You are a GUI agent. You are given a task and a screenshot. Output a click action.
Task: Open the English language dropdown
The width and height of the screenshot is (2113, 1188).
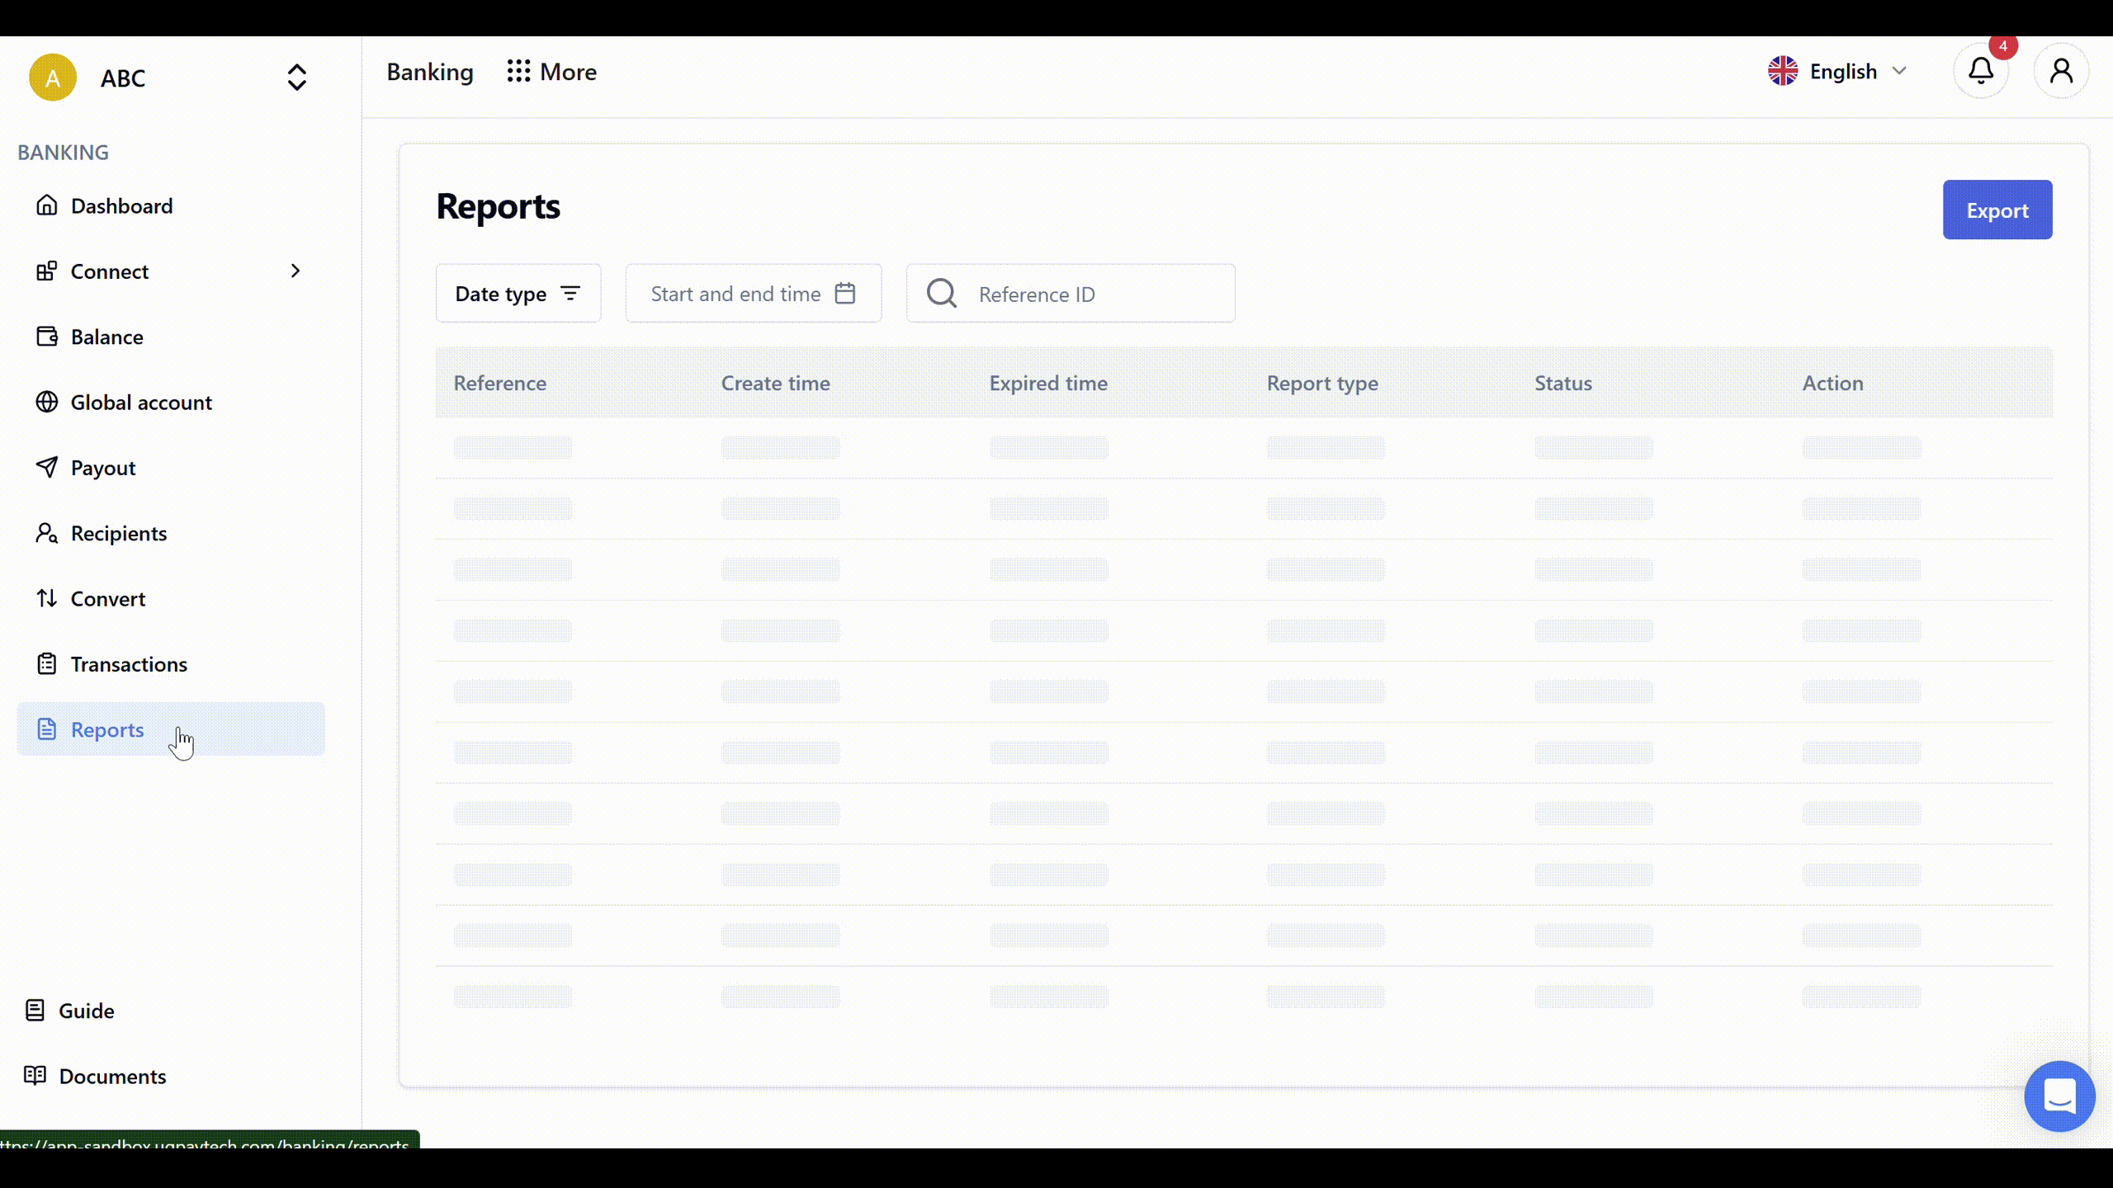pos(1838,71)
